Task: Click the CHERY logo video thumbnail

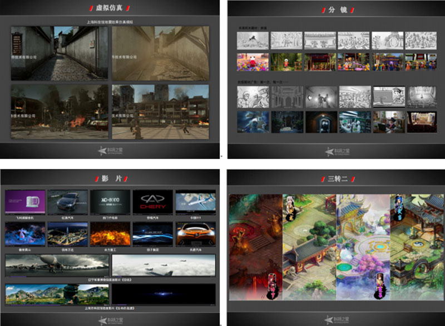Action: [152, 201]
